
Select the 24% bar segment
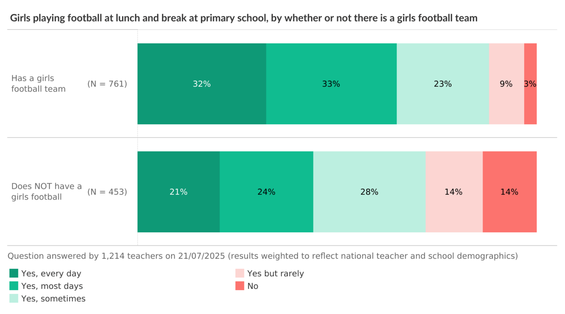266,192
